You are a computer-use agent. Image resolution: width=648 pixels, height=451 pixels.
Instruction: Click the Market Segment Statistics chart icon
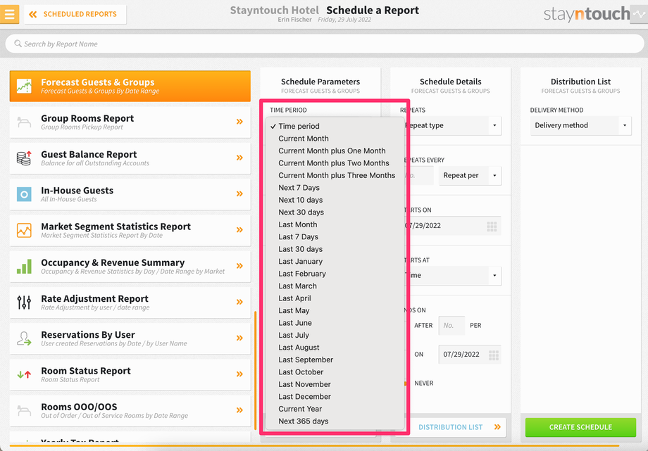(x=24, y=230)
